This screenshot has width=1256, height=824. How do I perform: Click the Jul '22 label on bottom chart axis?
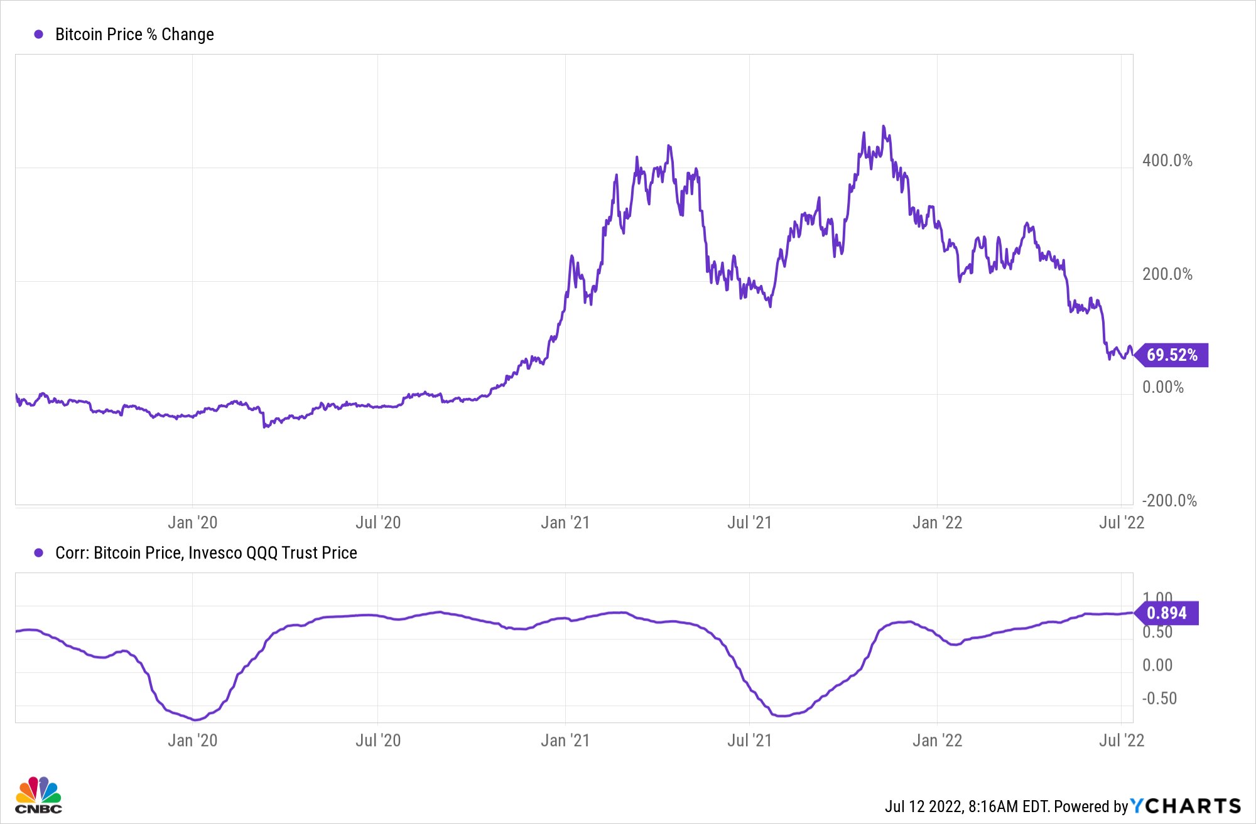pyautogui.click(x=1122, y=741)
